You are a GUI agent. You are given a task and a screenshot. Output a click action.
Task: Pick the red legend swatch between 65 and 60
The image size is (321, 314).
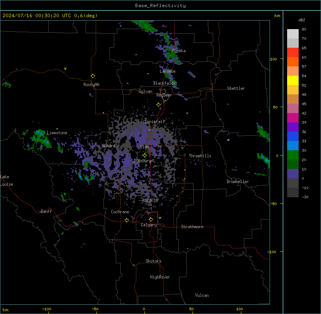(x=293, y=53)
